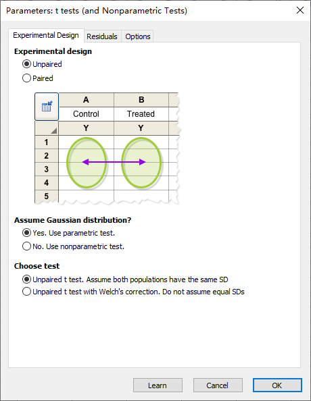Choose Yes. Use parametric test
Screen dimensions: 311x401
pos(69,233)
